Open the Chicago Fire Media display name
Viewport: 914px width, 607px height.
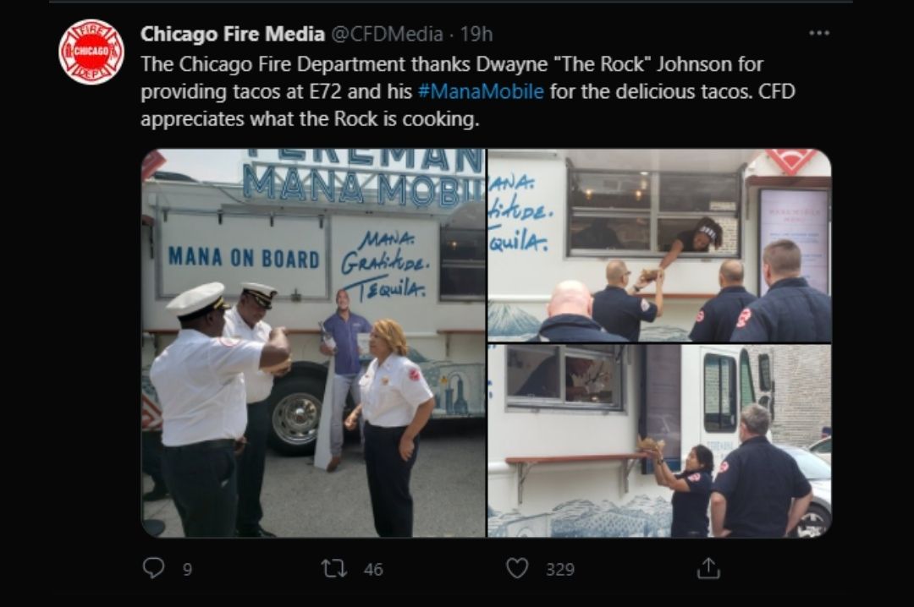point(232,34)
